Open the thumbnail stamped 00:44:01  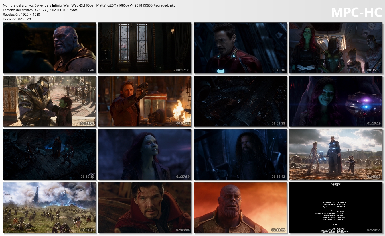pyautogui.click(x=49, y=101)
